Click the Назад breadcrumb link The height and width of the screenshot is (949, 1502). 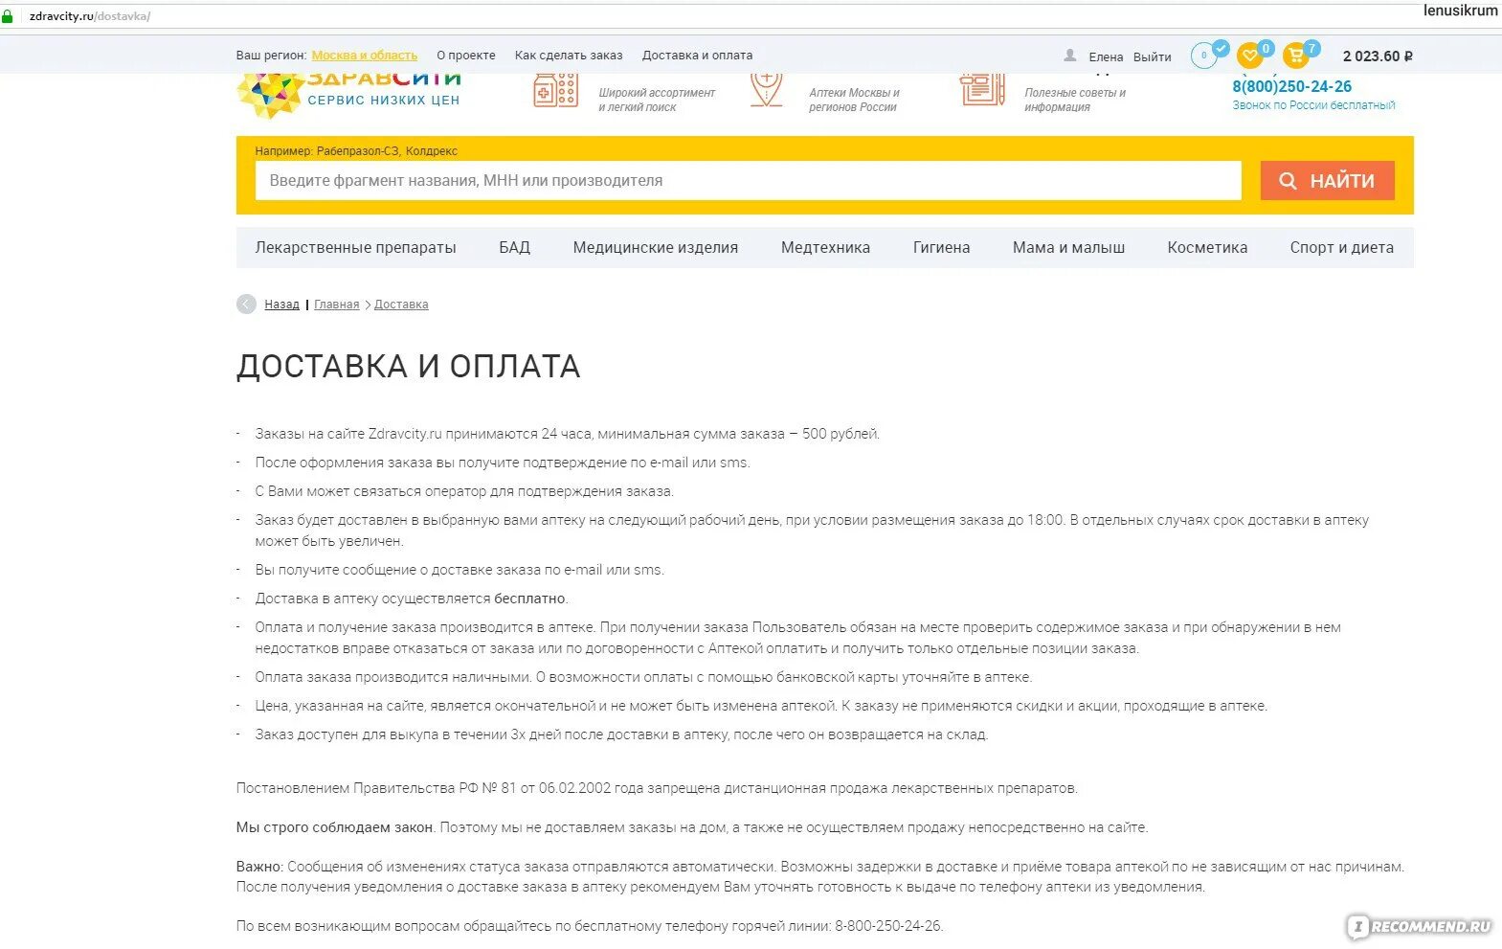[281, 305]
